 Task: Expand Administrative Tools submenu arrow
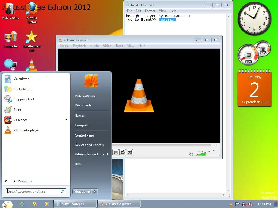coord(108,154)
